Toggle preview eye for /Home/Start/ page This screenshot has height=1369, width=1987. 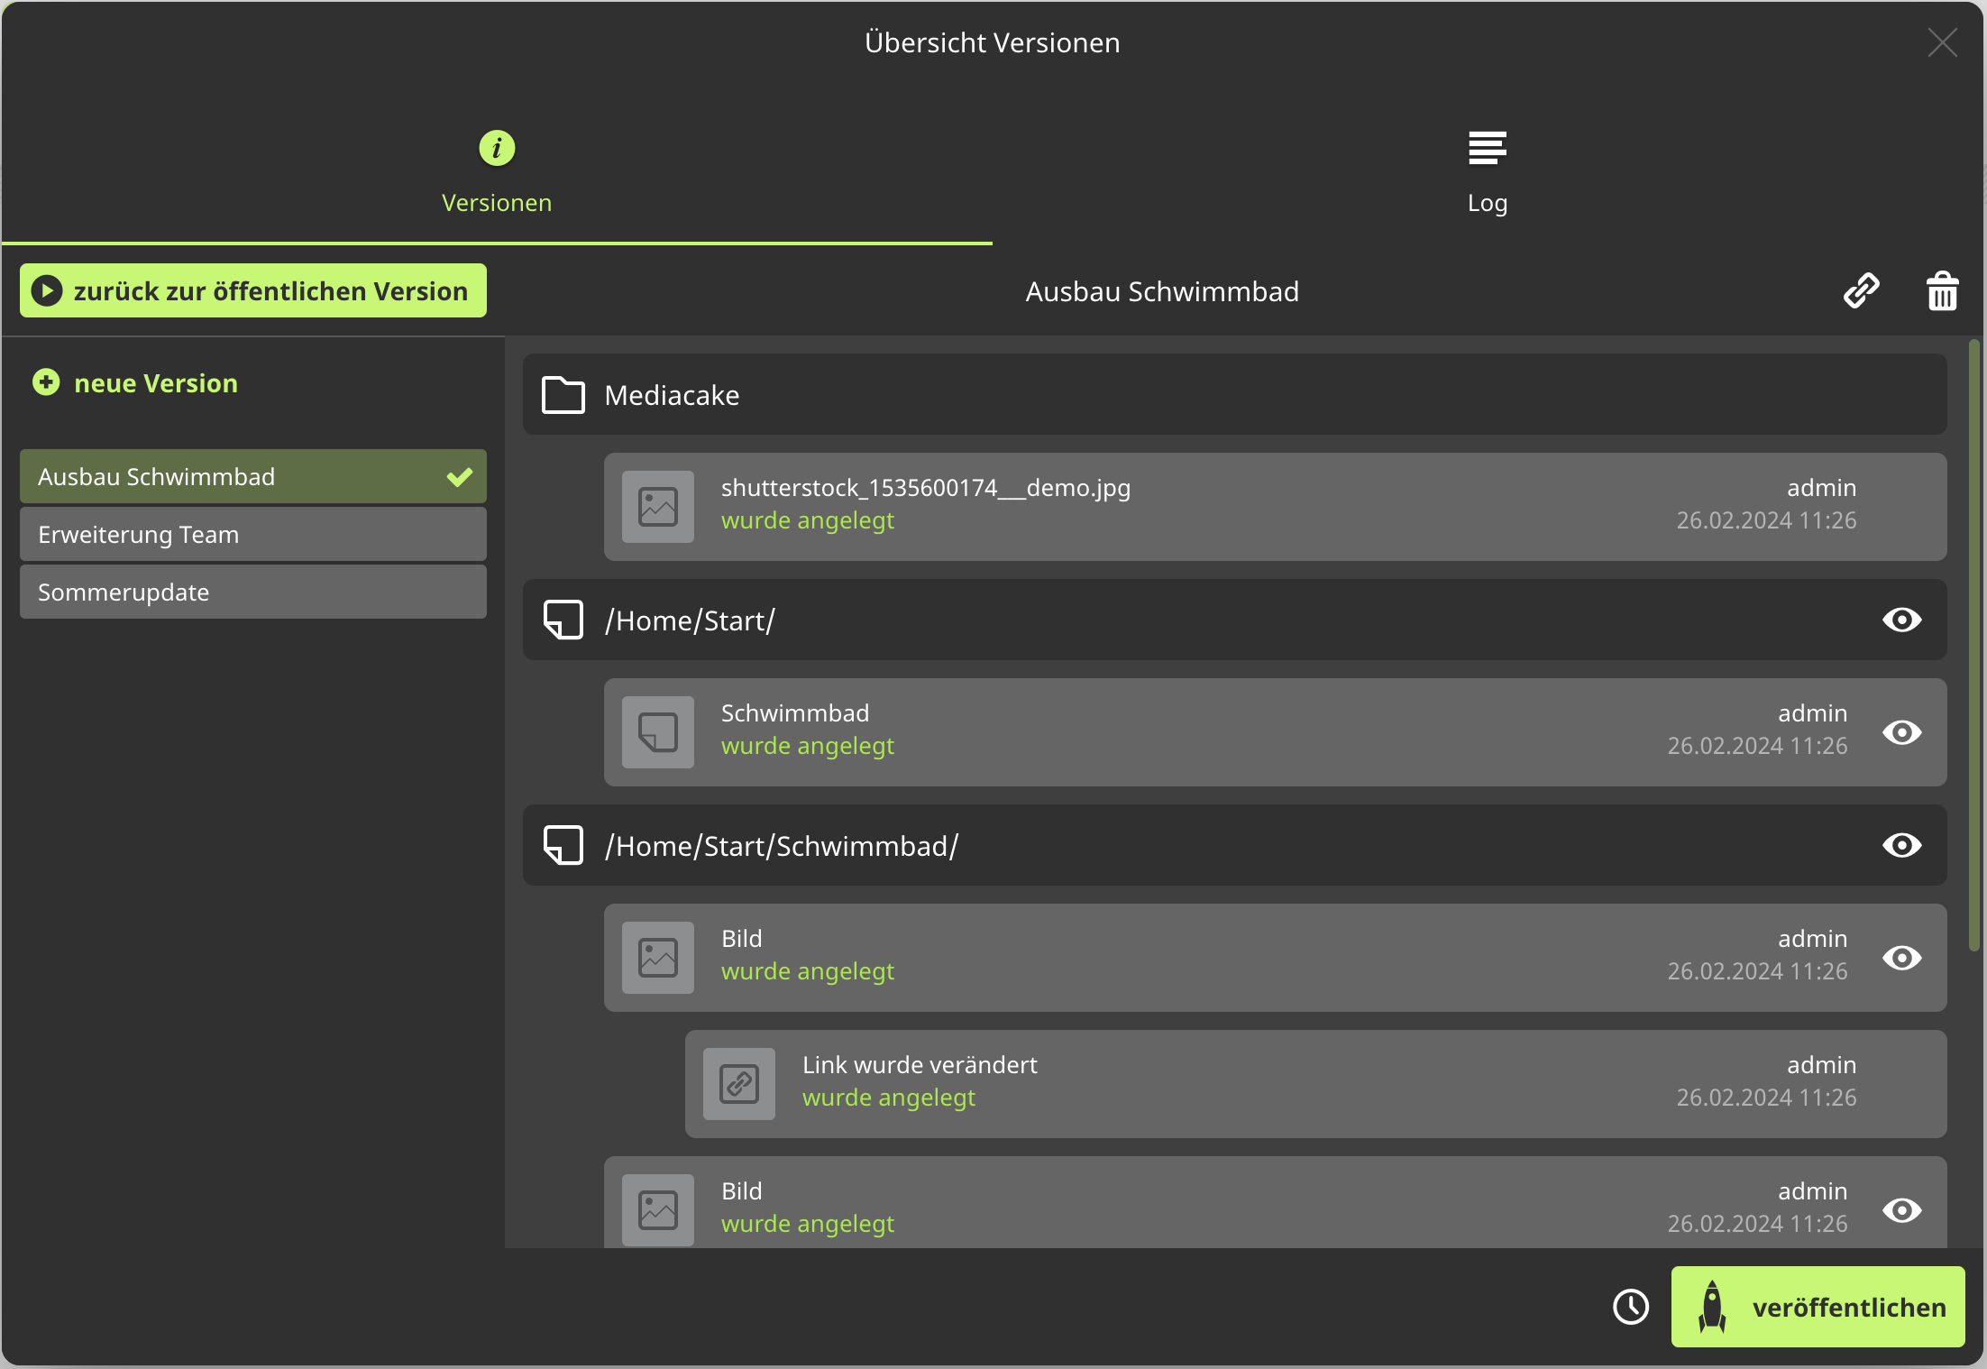1901,620
